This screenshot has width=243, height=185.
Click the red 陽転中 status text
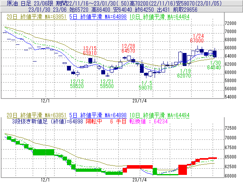click(x=94, y=121)
